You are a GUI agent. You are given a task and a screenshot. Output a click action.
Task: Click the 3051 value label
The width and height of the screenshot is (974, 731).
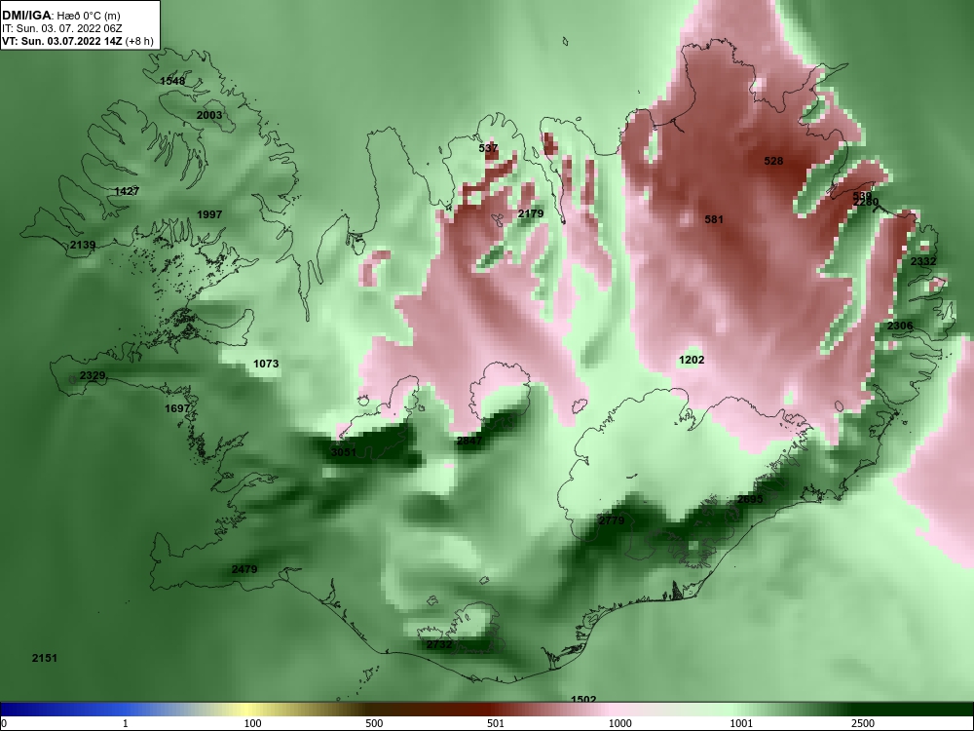[344, 452]
